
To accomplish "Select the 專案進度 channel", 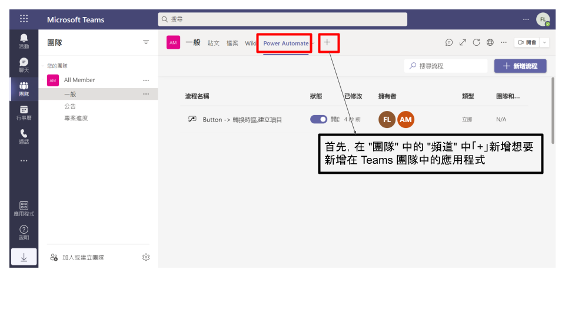I will [76, 118].
